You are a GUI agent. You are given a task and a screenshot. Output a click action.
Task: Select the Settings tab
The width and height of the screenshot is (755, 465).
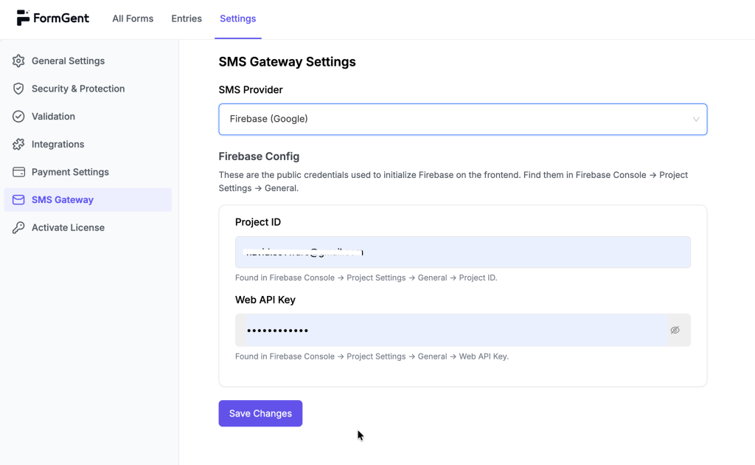(238, 18)
